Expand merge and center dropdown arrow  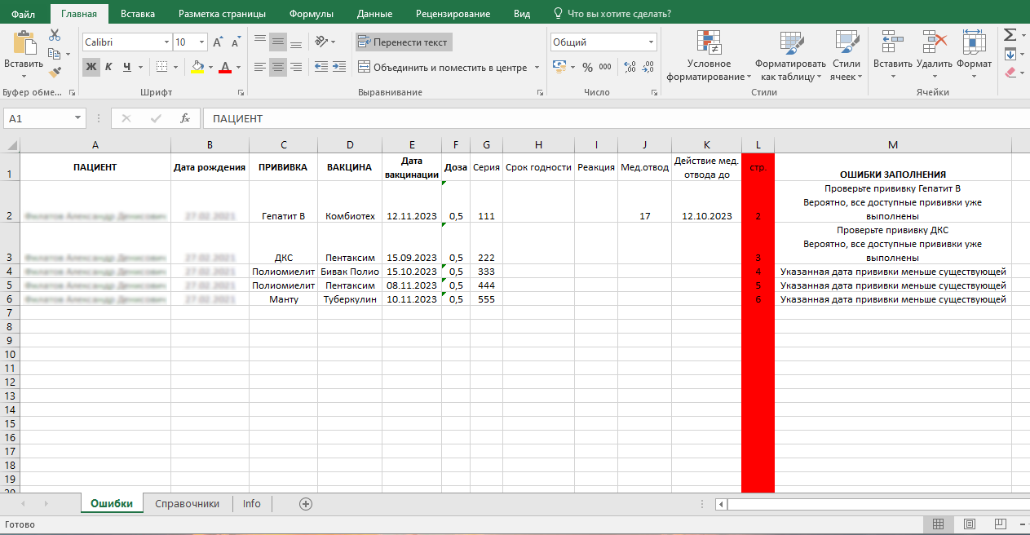coord(536,68)
